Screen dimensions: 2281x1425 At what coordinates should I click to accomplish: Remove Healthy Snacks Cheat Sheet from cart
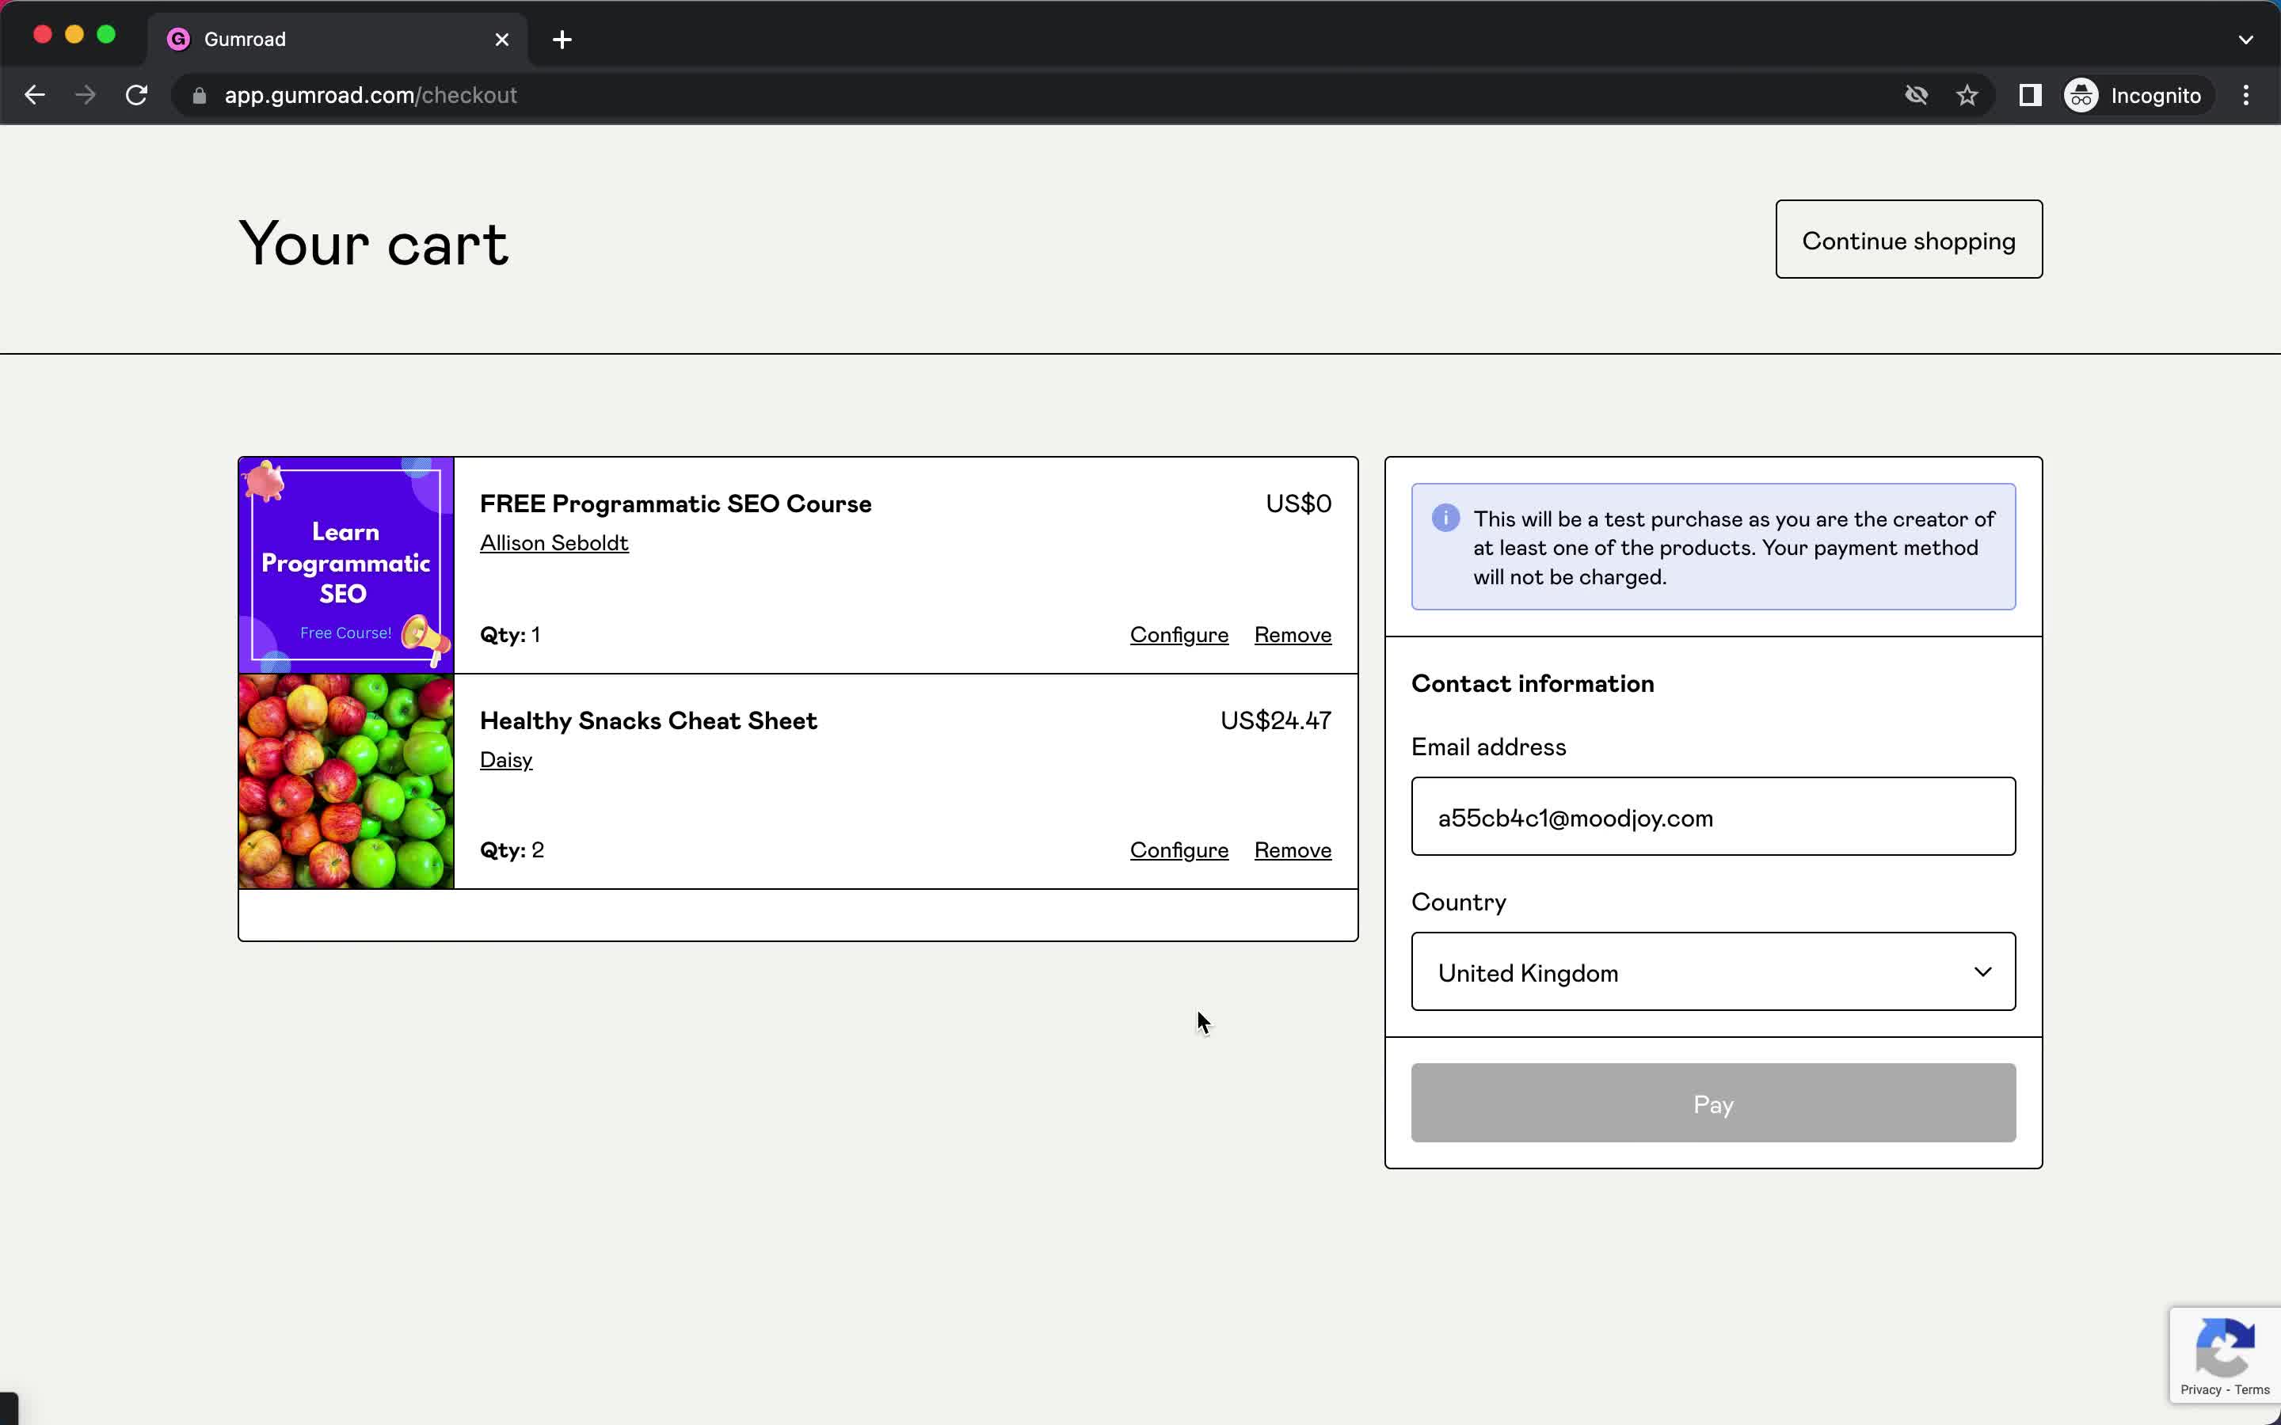pos(1293,850)
